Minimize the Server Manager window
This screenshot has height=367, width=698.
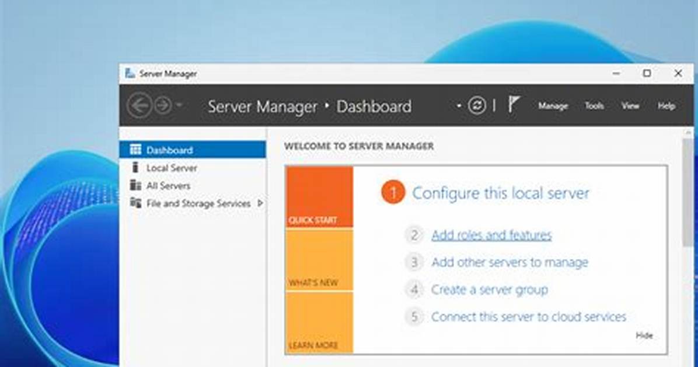(x=616, y=74)
